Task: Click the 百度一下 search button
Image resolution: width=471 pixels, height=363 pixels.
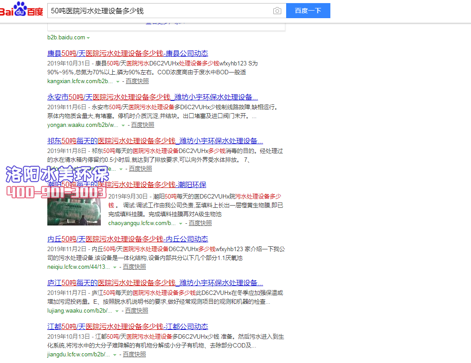Action: click(x=308, y=11)
